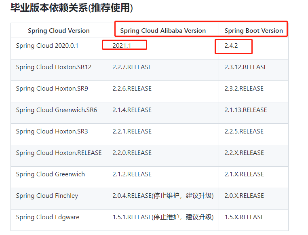Image resolution: width=308 pixels, height=235 pixels.
Task: Click the 2.0.X.RELEASE cell
Action: pyautogui.click(x=253, y=199)
